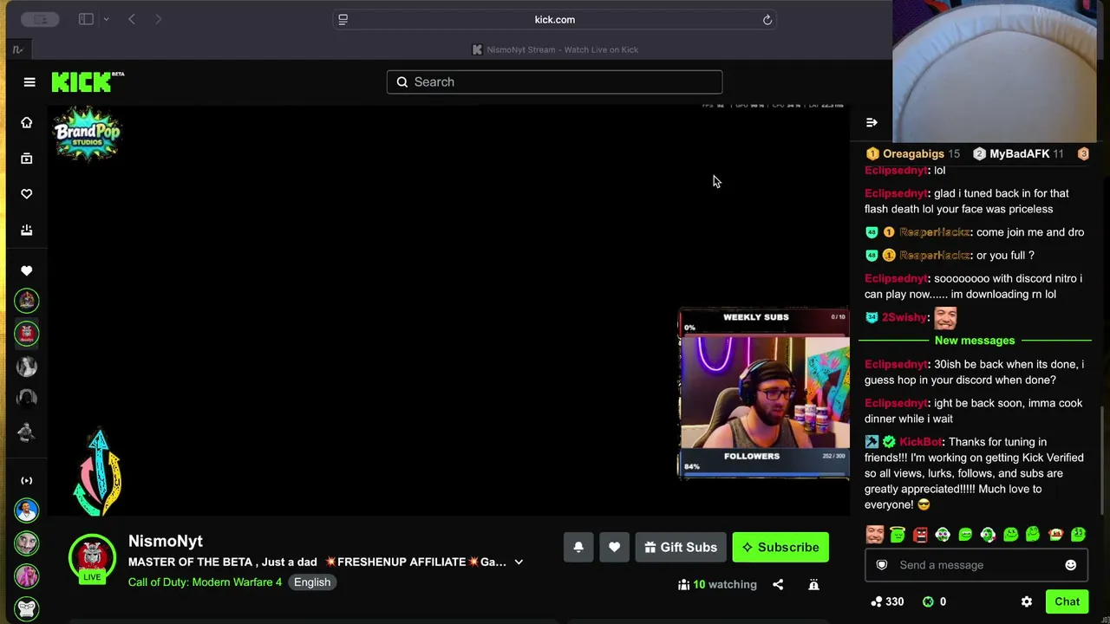Screen dimensions: 1110x624
Task: Send message with the green Chat button
Action: (x=1068, y=601)
